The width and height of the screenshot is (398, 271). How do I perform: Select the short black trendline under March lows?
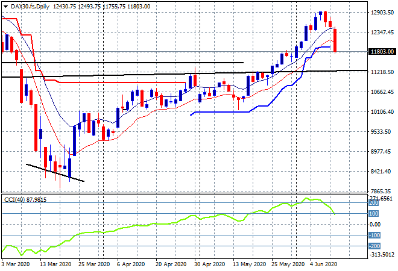point(55,173)
